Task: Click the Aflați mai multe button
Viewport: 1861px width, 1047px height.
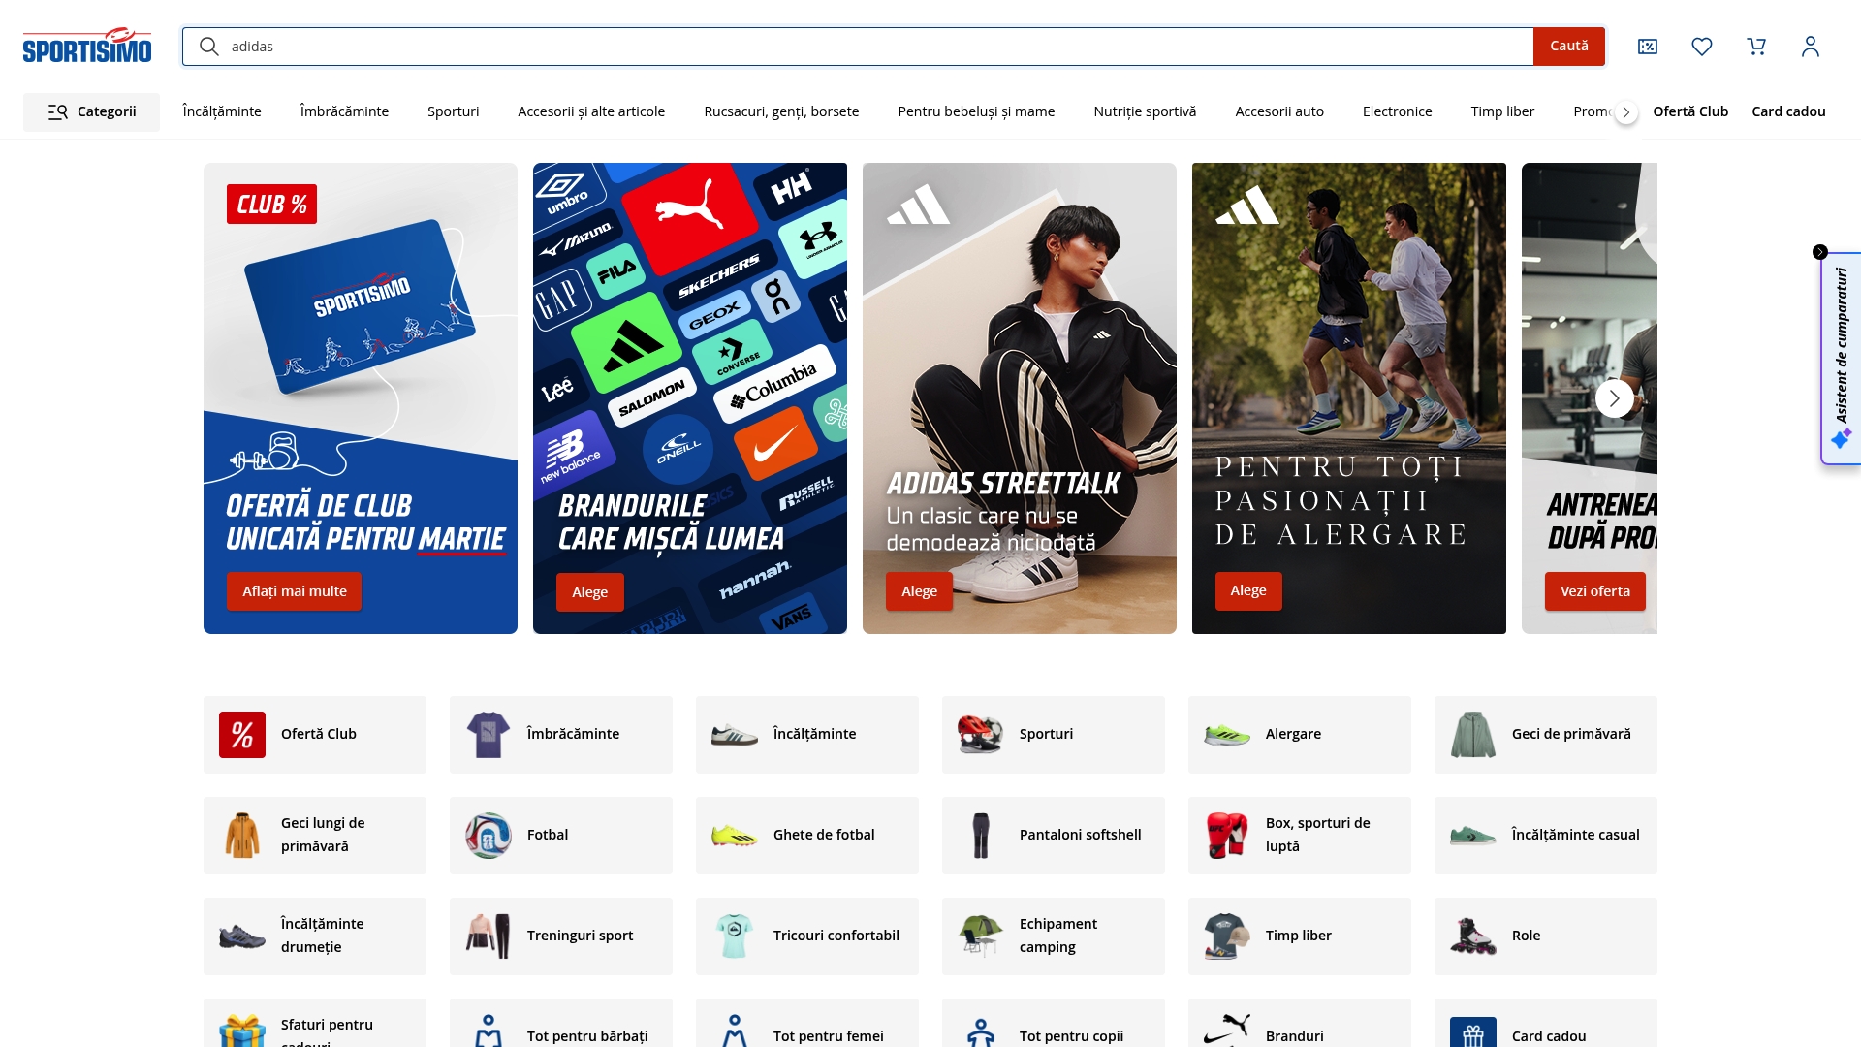Action: [x=295, y=591]
